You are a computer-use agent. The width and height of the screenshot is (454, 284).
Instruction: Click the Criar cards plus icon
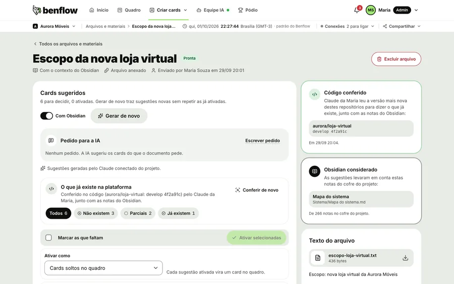point(152,10)
